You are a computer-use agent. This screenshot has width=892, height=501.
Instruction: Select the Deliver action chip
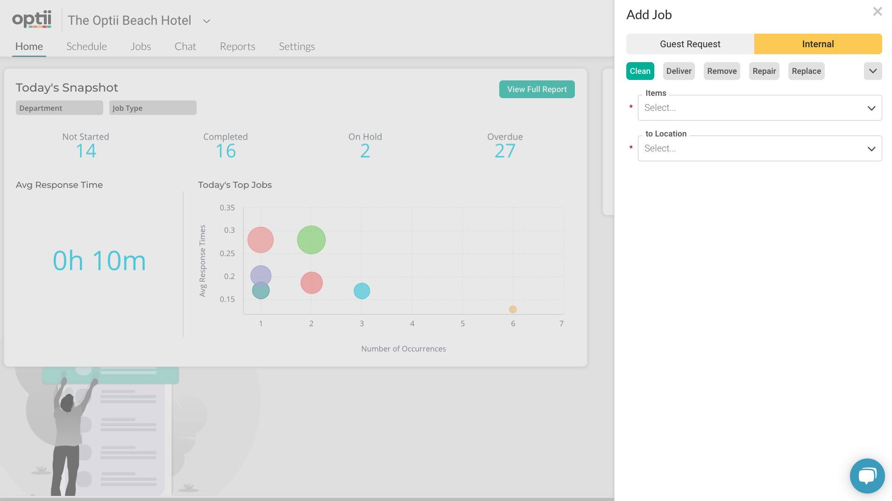[x=679, y=71]
